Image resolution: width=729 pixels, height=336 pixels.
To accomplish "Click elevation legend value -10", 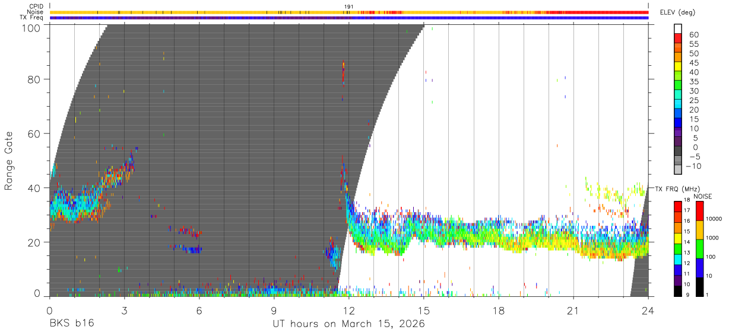I will [x=693, y=166].
